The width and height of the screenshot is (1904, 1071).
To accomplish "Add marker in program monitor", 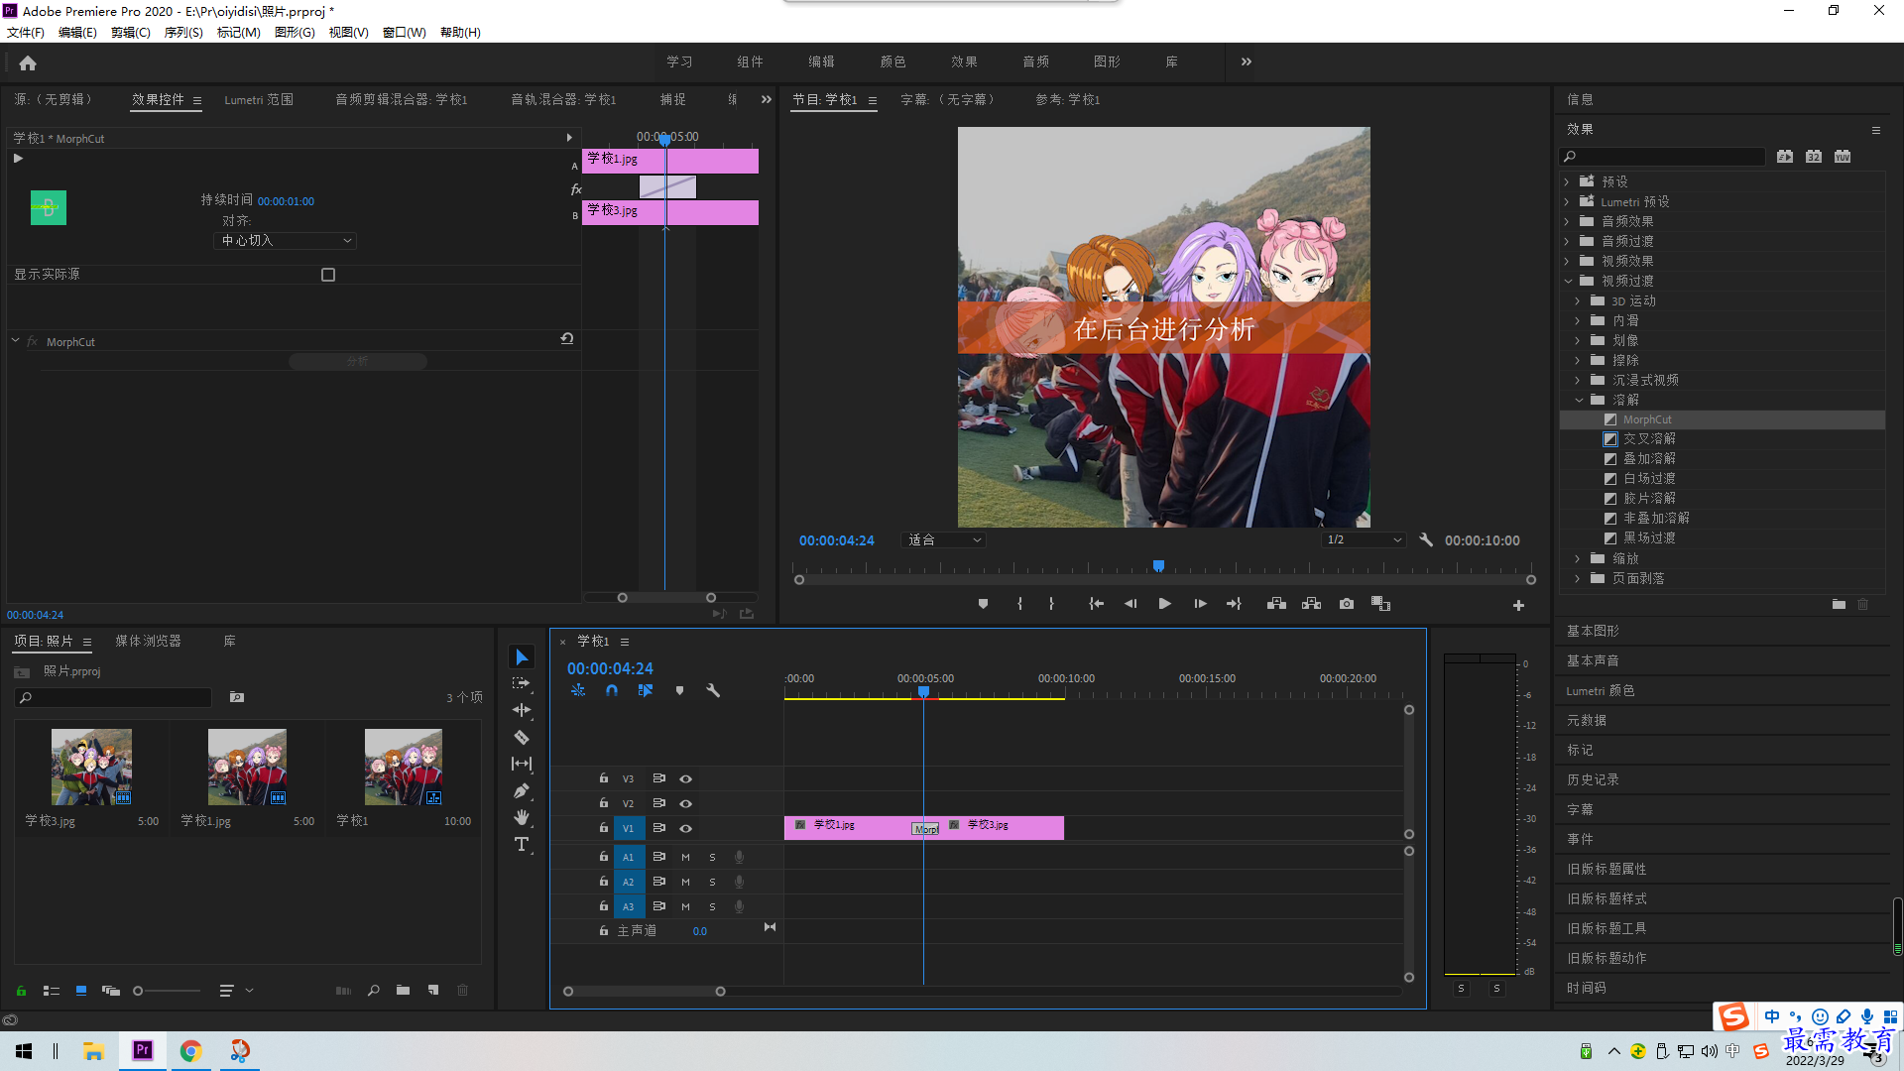I will coord(983,604).
